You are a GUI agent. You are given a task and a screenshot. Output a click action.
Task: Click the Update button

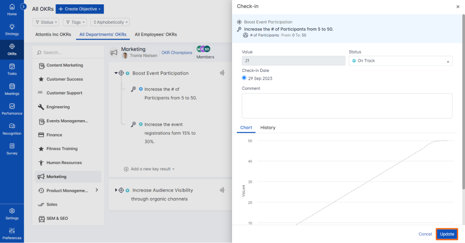447,234
